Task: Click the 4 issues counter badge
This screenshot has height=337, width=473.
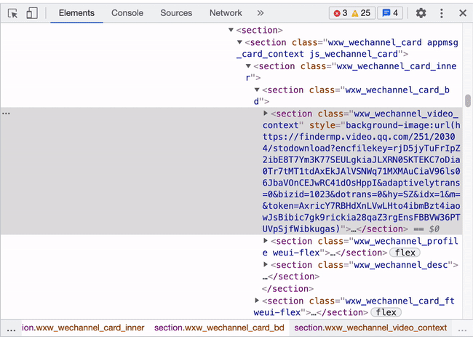Action: click(x=390, y=13)
